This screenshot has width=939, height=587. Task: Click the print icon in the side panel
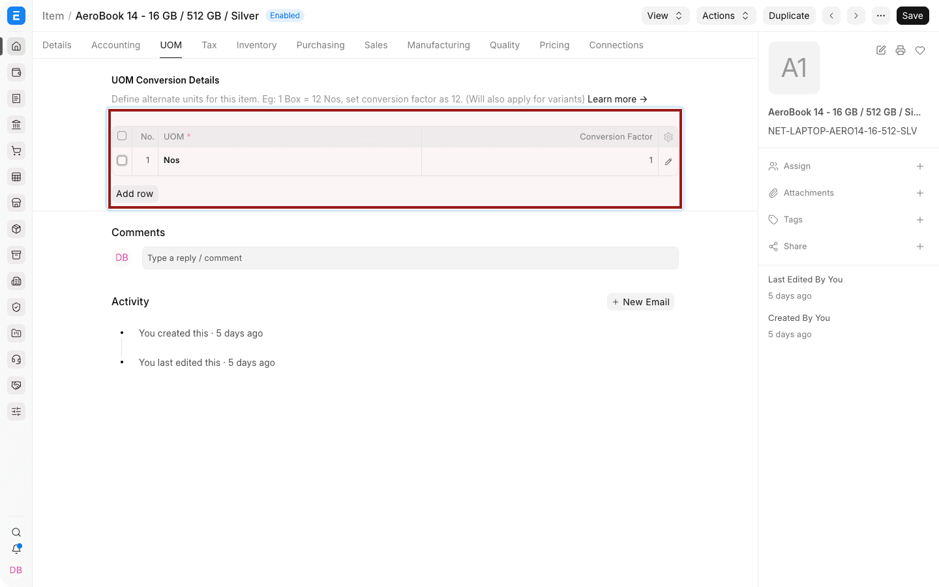pos(901,50)
